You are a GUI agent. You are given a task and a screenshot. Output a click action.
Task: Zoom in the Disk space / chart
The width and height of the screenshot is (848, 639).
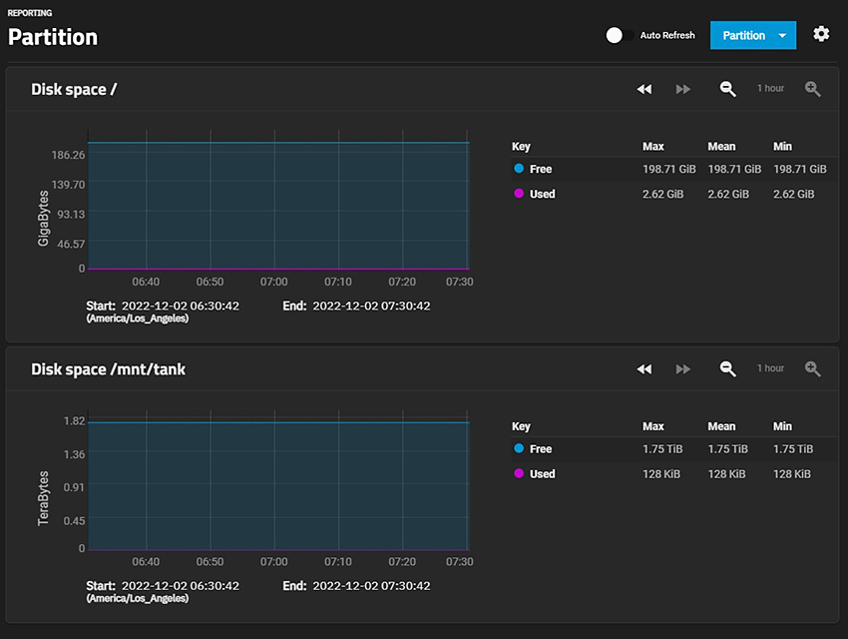pos(812,89)
